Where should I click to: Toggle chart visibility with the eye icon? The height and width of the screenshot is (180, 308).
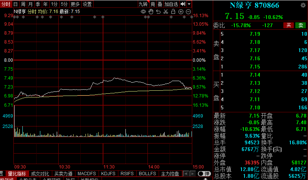143,12
